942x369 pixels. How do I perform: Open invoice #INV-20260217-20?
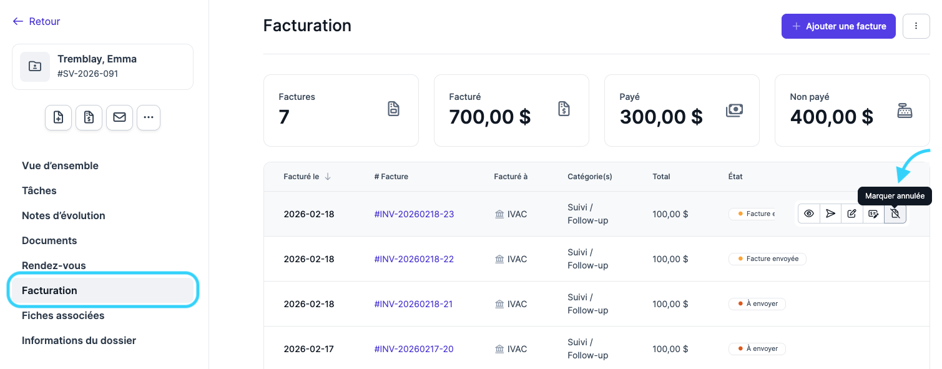tap(413, 349)
